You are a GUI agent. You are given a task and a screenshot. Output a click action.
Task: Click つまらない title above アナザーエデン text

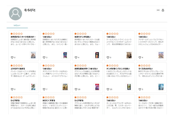(x=143, y=37)
